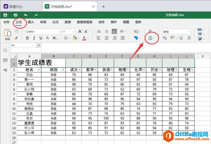Click the Paste (粘贴) icon
This screenshot has height=144, width=211.
[x=7, y=33]
